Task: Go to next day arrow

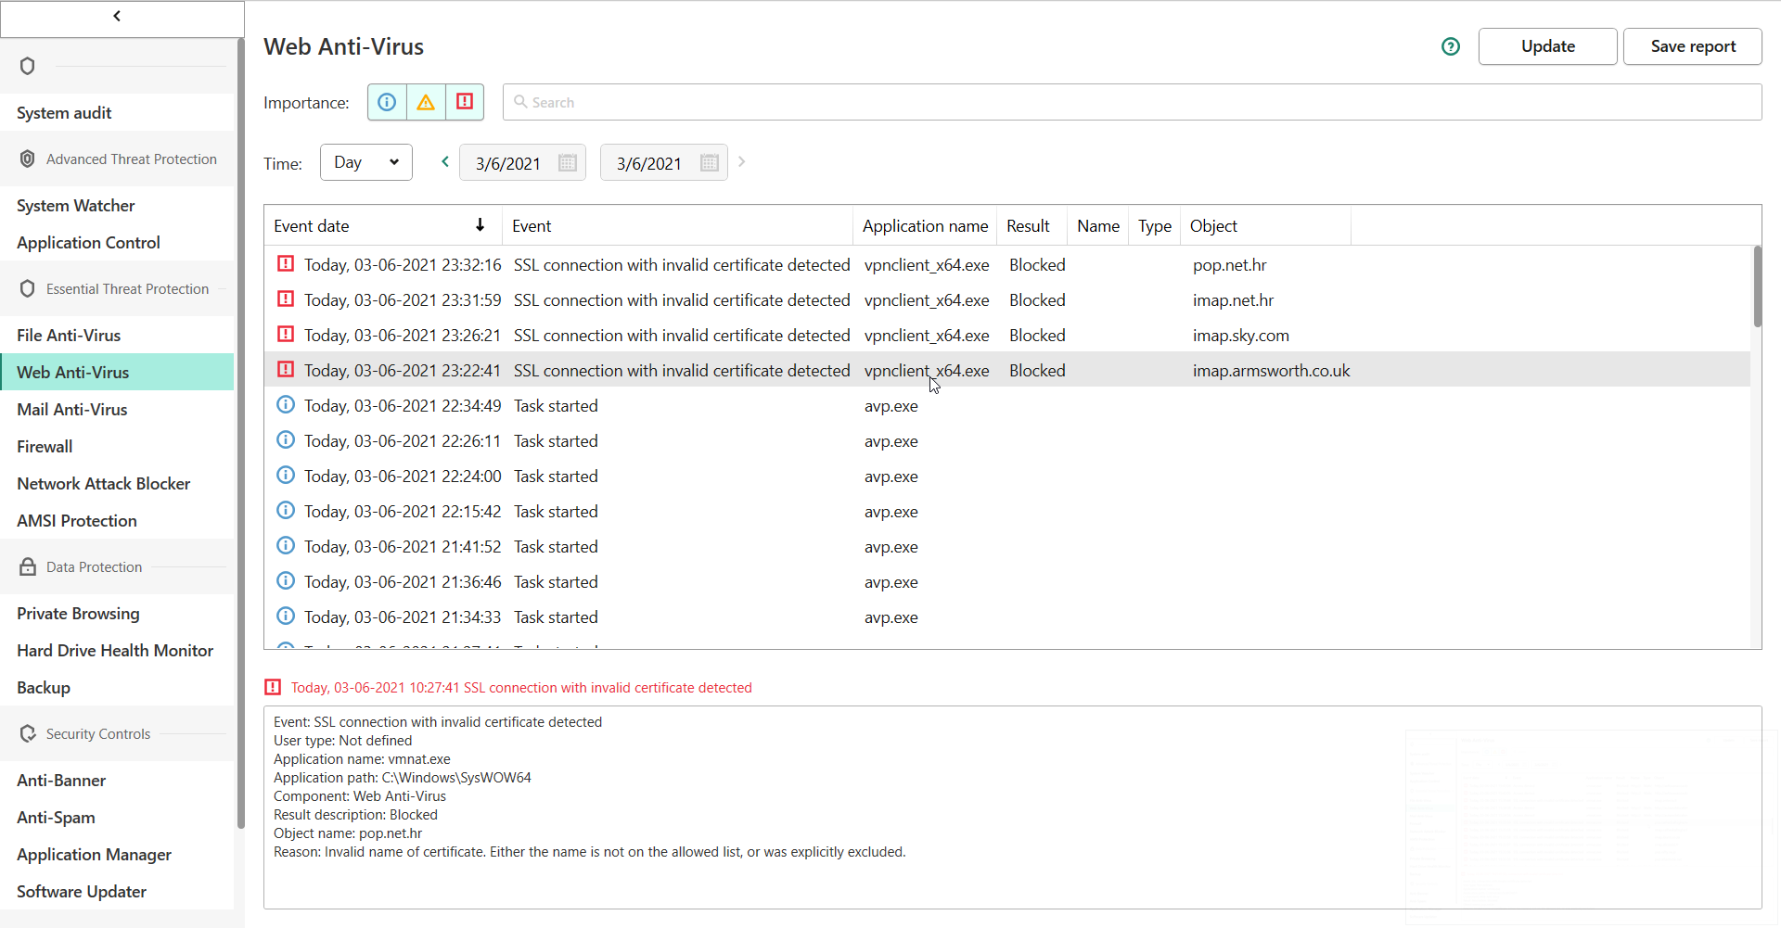Action: coord(742,162)
